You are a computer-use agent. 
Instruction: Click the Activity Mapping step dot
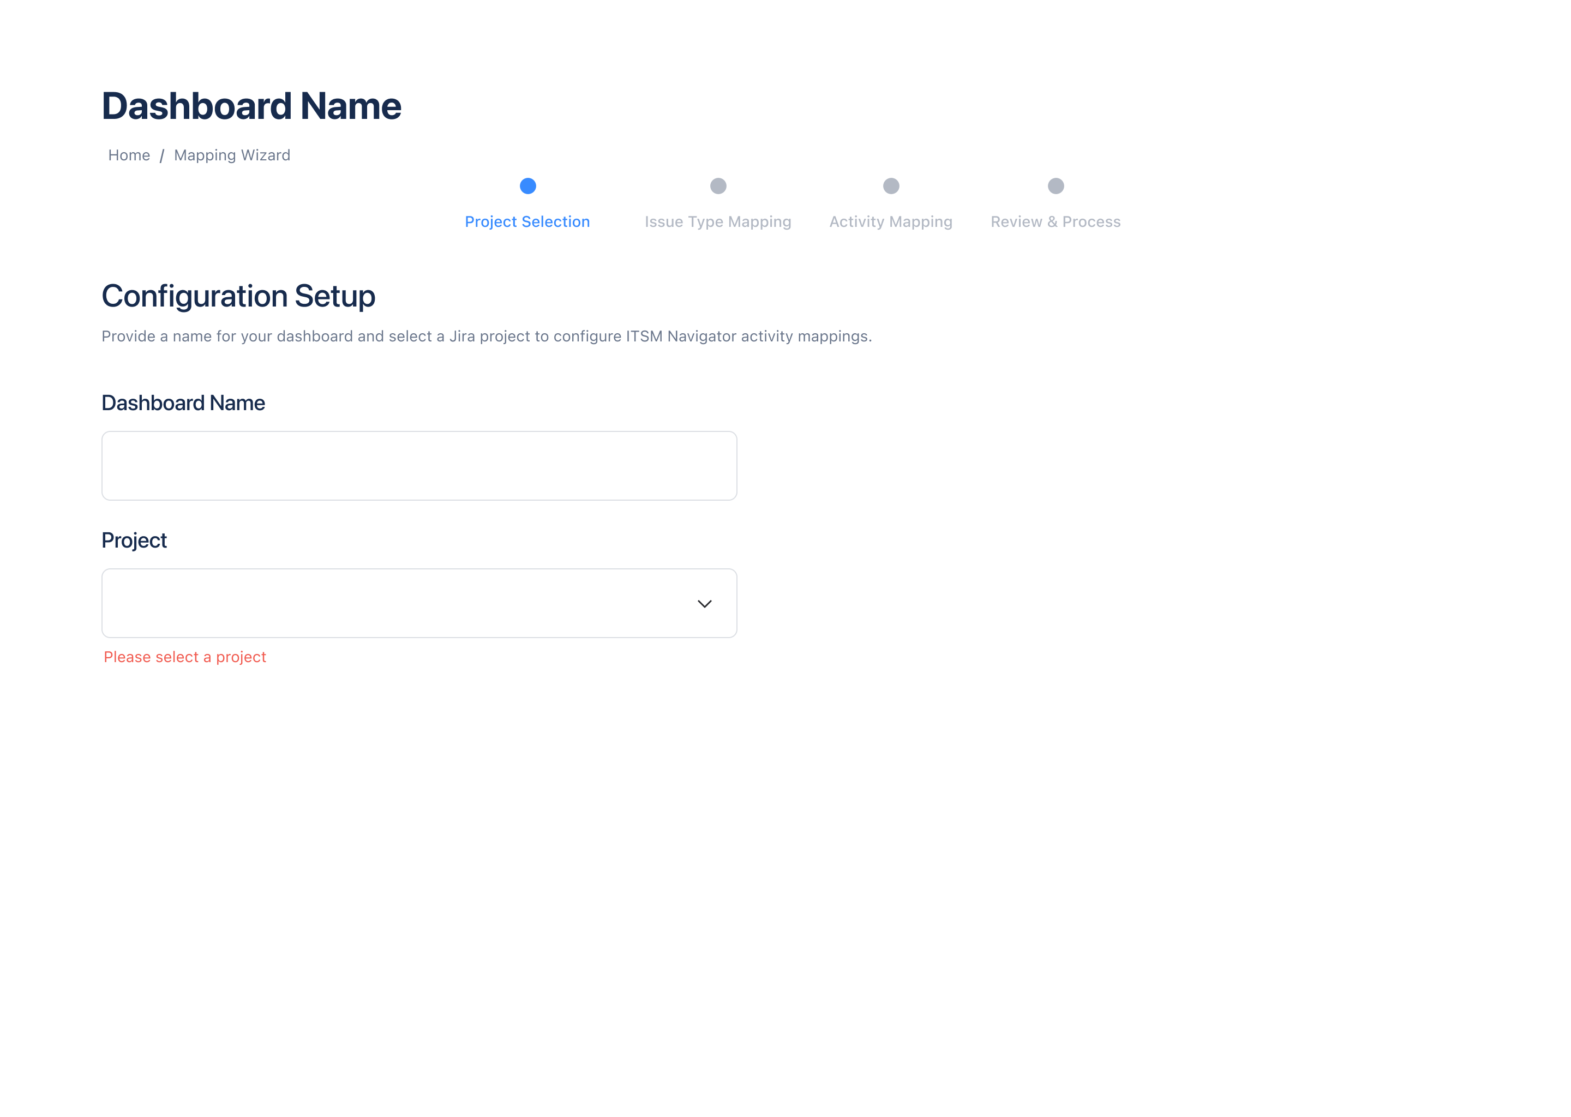coord(891,185)
